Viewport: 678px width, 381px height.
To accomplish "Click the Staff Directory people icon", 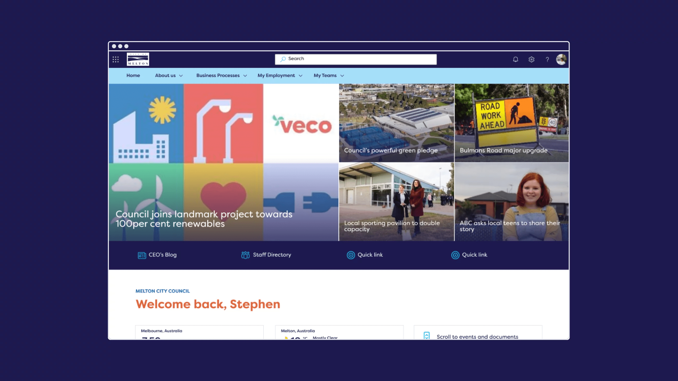I will pos(245,255).
